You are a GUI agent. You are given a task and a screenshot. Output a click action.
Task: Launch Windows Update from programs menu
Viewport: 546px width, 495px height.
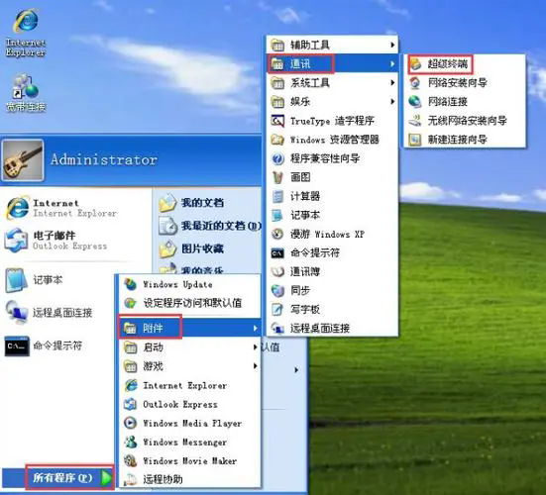click(189, 284)
